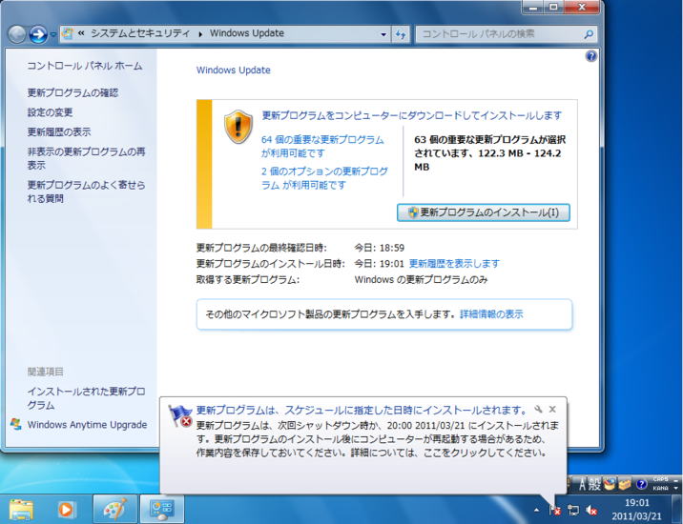The image size is (683, 524).
Task: Click the Control Panel taskbar button
Action: click(161, 509)
